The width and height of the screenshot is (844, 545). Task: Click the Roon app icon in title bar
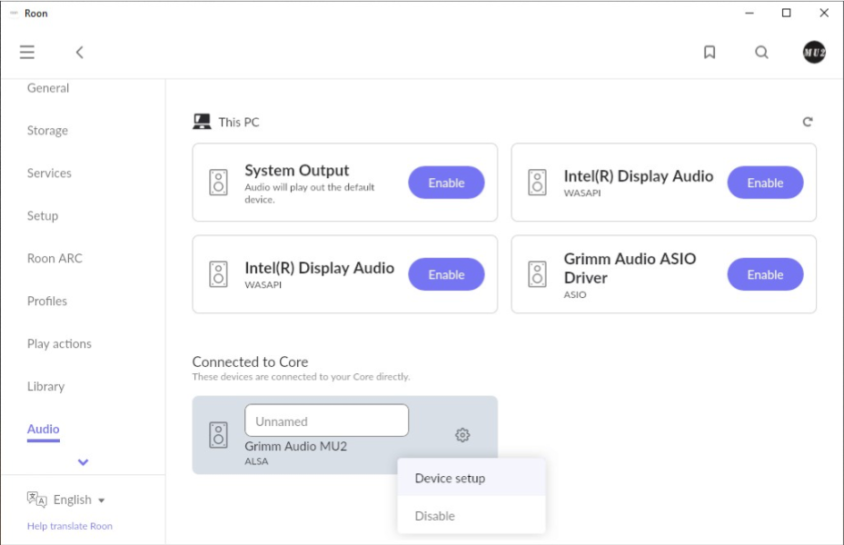(14, 13)
